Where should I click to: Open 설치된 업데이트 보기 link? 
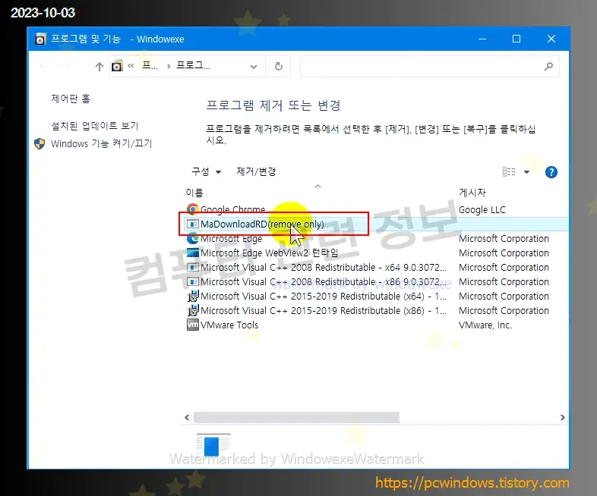pos(95,126)
